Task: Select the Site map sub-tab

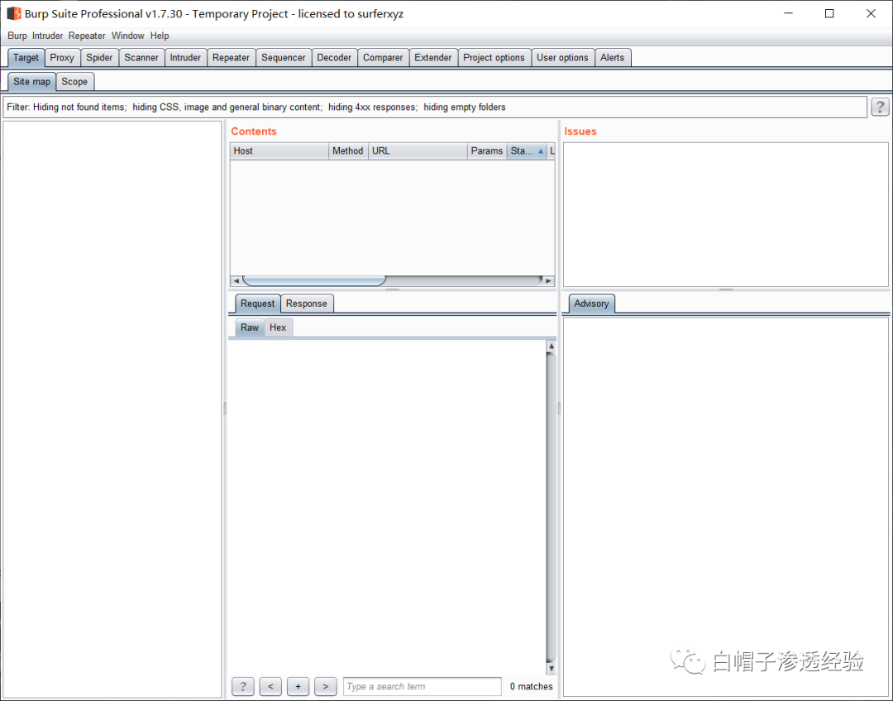Action: click(32, 82)
